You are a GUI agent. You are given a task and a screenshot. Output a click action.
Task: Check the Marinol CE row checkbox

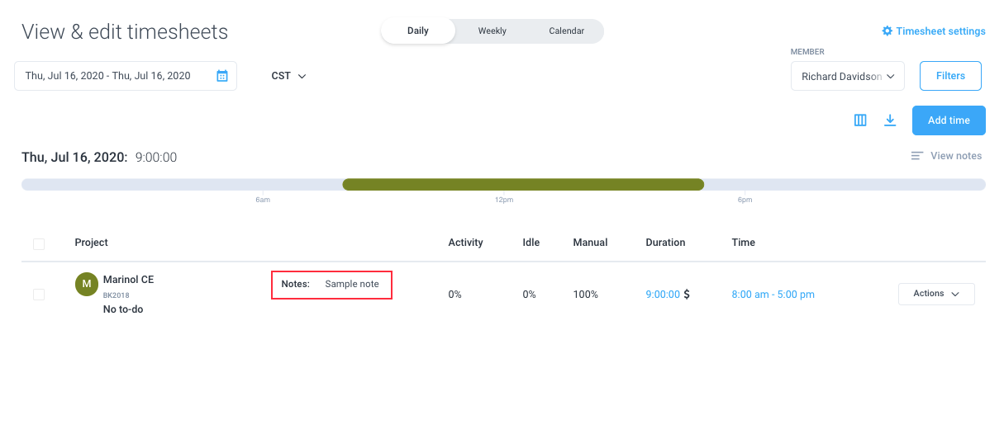(39, 294)
